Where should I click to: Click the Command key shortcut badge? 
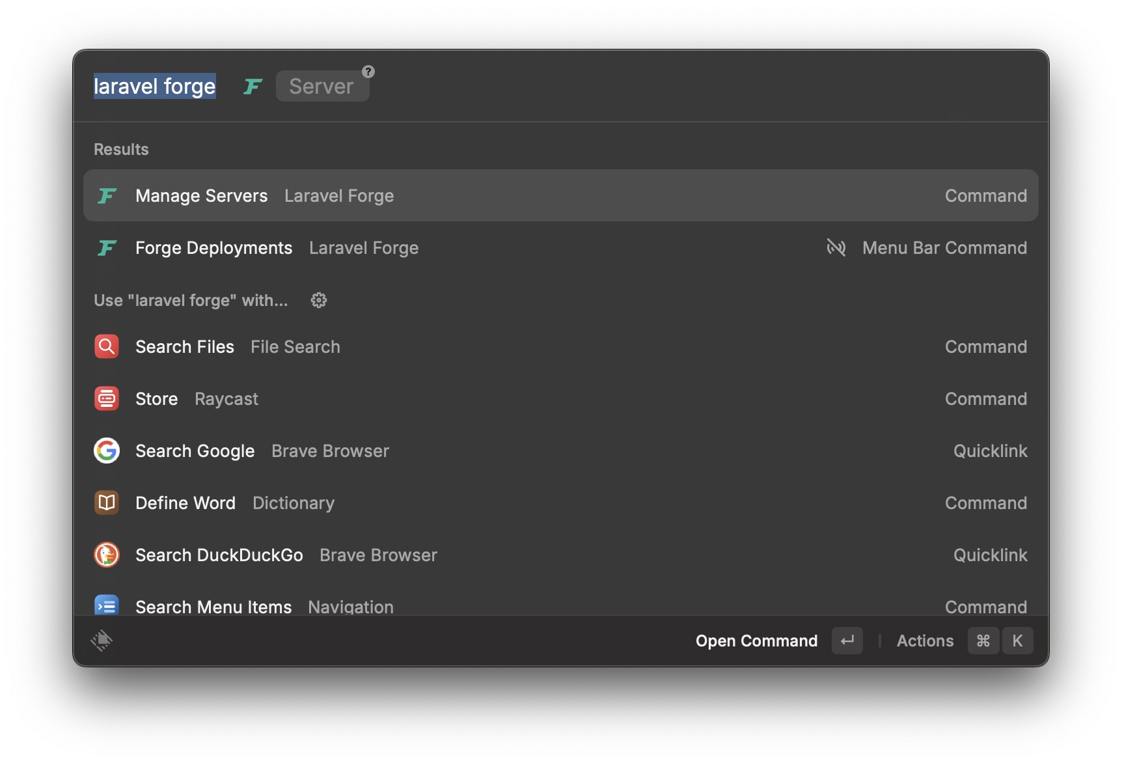(983, 641)
